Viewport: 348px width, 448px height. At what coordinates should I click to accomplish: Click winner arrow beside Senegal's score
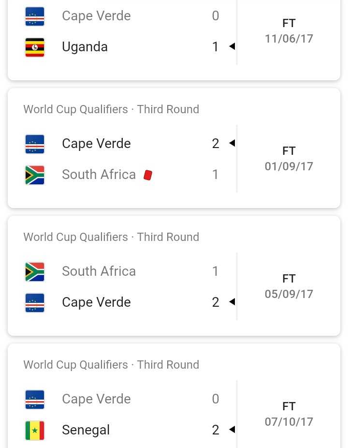(232, 429)
